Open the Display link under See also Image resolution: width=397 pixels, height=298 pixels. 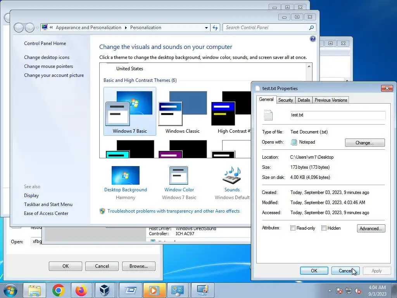pyautogui.click(x=31, y=196)
